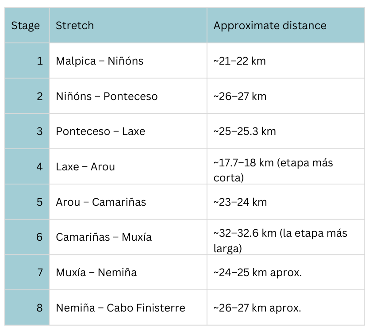This screenshot has height=331, width=369.
Task: Click the "~21–22 km" distance cell
Action: pos(239,61)
